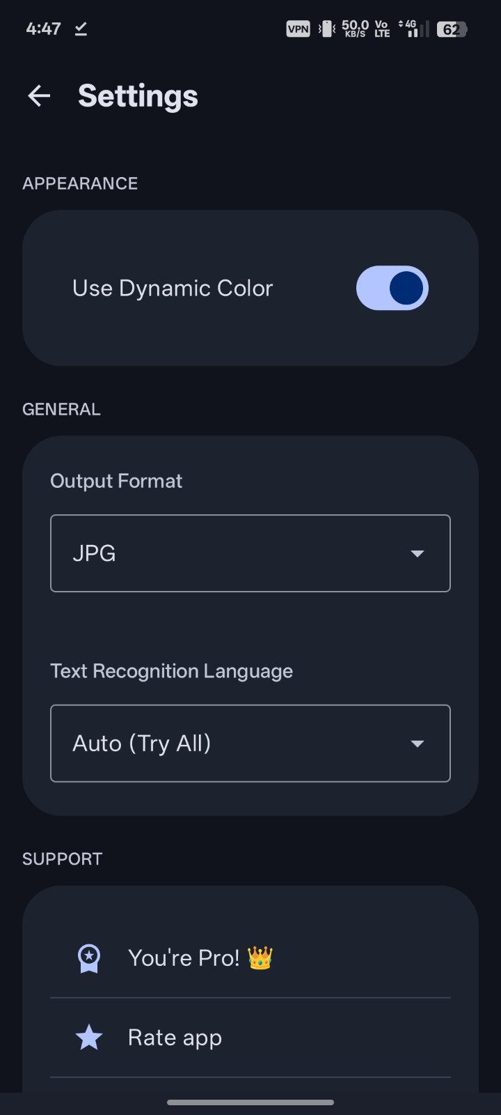501x1115 pixels.
Task: Tap the vibrate mode status icon
Action: [326, 29]
